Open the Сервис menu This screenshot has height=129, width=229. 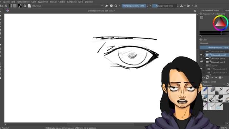[62, 2]
